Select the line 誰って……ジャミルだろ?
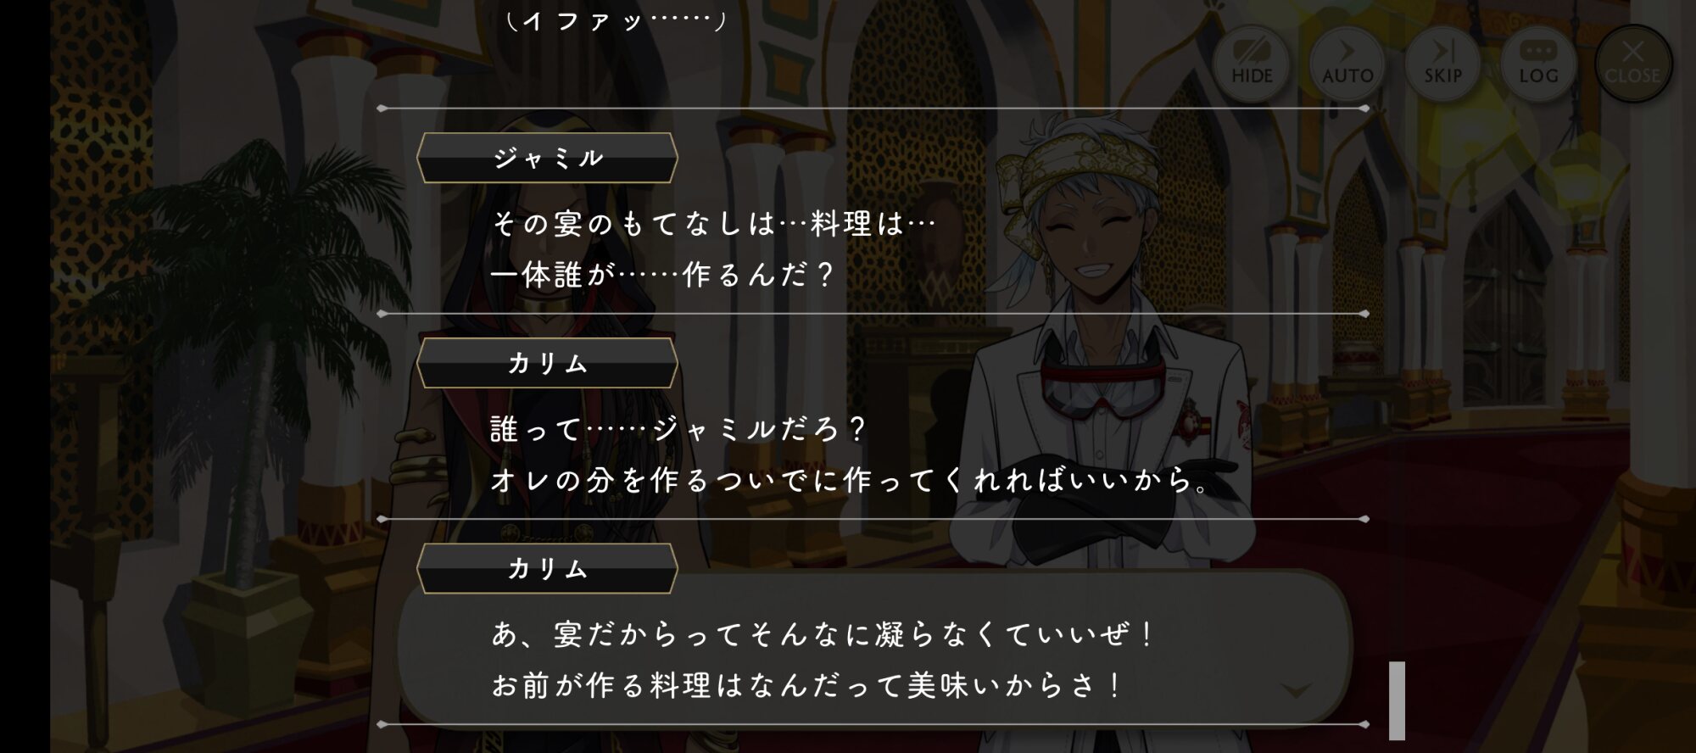Screen dimensions: 1696x753 pyautogui.click(x=678, y=429)
